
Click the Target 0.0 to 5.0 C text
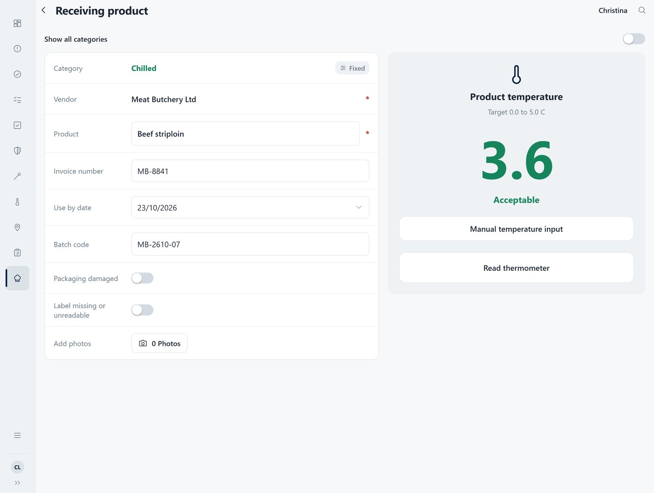tap(516, 112)
